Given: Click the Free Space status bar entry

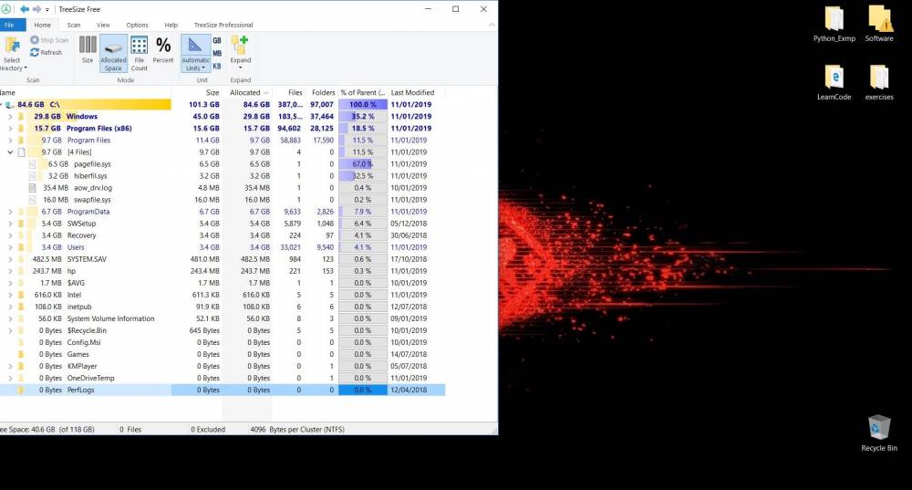Looking at the screenshot, I should pyautogui.click(x=47, y=430).
